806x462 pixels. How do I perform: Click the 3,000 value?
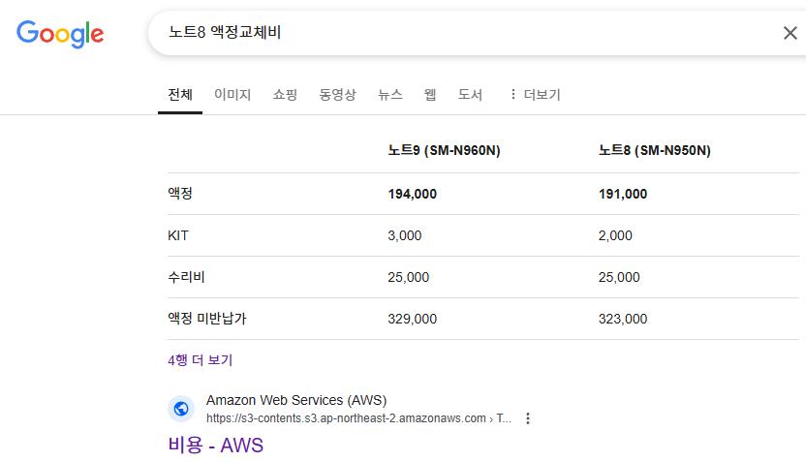(x=405, y=235)
